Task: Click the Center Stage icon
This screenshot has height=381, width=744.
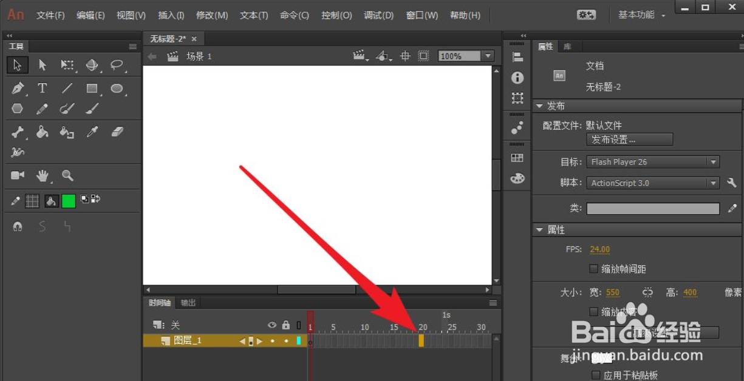Action: [x=406, y=56]
